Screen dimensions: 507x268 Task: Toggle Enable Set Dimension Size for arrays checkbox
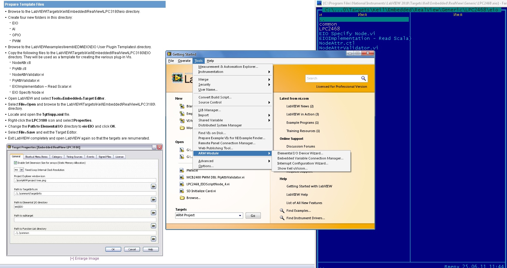point(16,163)
